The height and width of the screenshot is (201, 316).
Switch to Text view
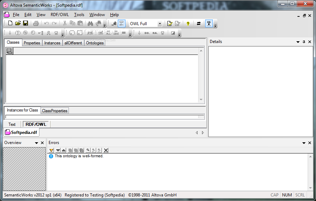pyautogui.click(x=12, y=124)
